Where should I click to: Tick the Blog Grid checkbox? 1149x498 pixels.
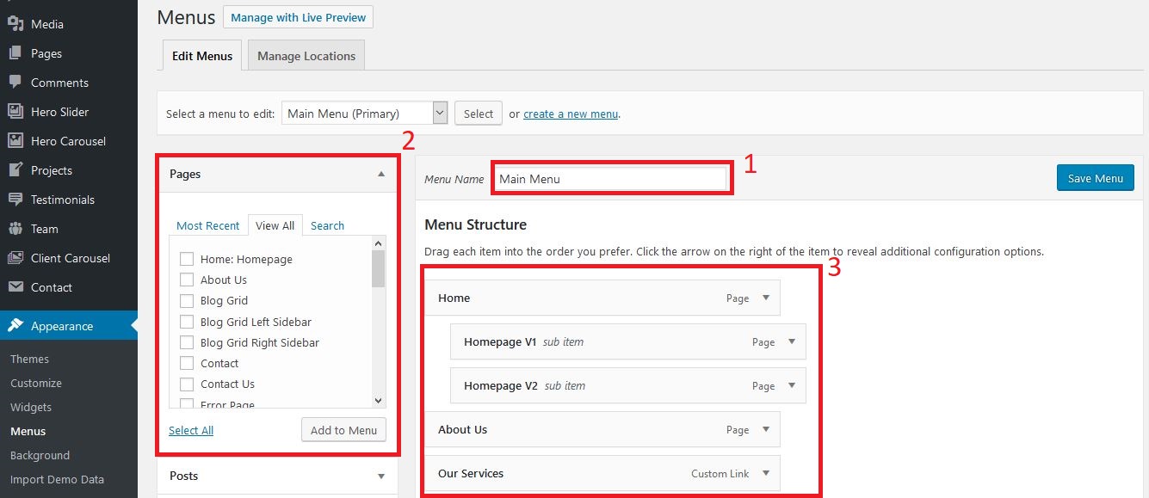[x=186, y=301]
